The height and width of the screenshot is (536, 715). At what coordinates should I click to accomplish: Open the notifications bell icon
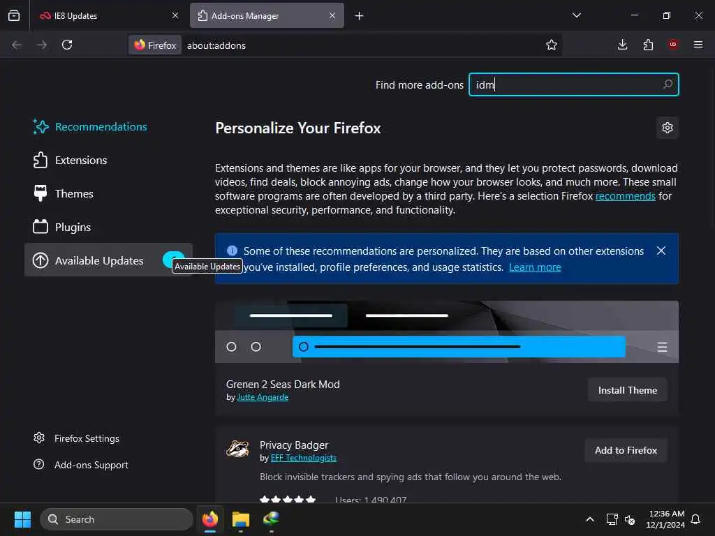(x=695, y=519)
